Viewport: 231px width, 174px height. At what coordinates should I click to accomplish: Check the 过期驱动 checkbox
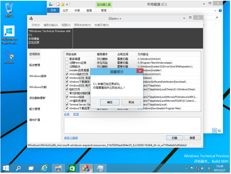pyautogui.click(x=67, y=67)
